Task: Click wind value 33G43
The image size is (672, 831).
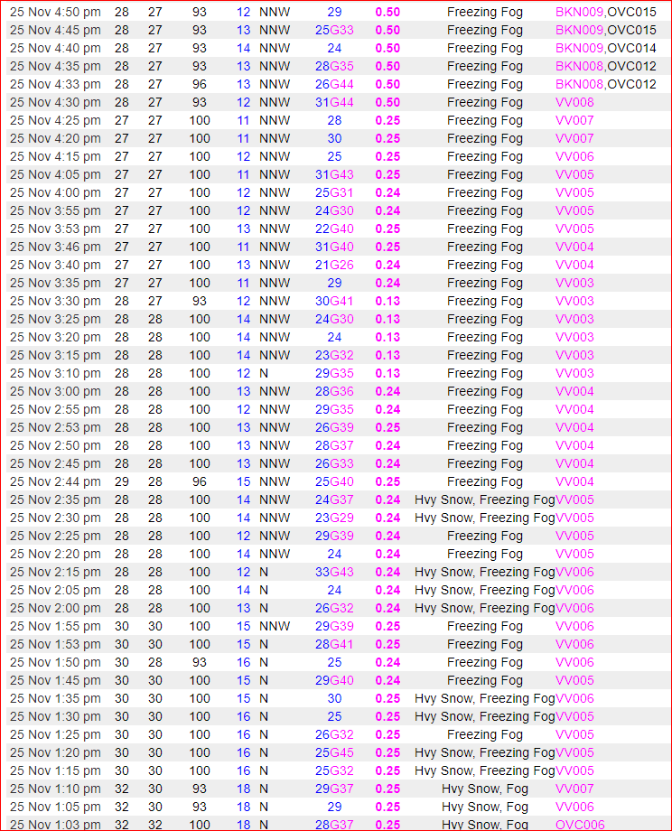Action: click(334, 572)
